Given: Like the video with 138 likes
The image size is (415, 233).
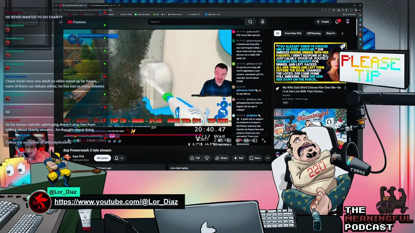Looking at the screenshot, I should (x=195, y=158).
